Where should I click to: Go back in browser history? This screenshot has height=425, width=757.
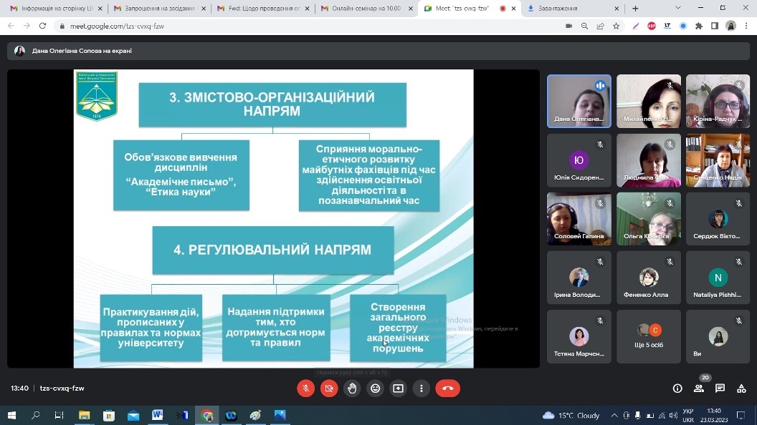11,26
